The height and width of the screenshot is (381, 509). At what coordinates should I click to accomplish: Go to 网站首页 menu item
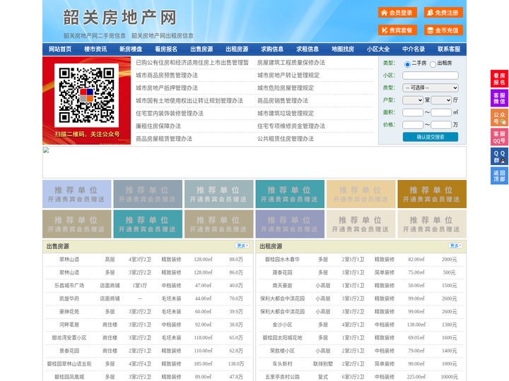(60, 49)
